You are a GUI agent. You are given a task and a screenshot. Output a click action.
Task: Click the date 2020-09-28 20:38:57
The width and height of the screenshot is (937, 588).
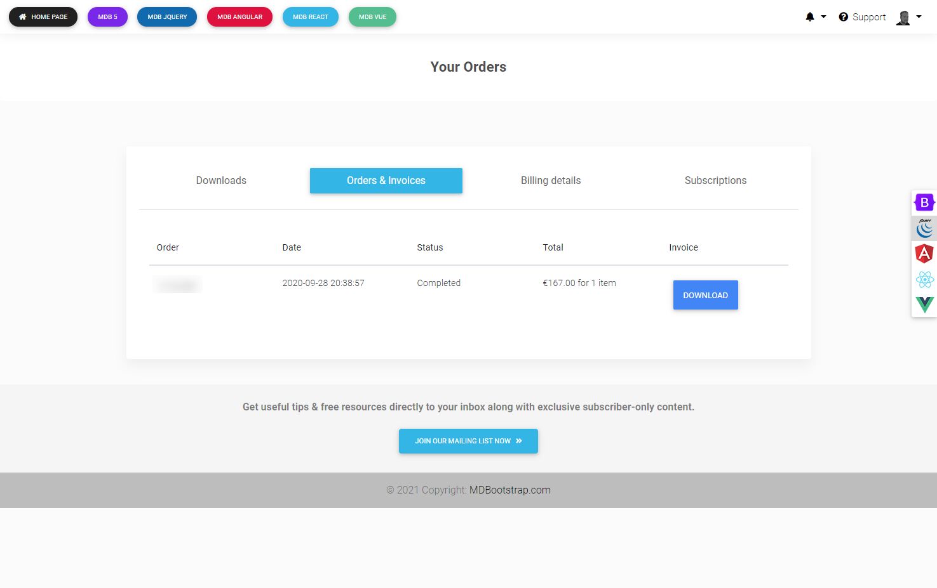point(323,283)
